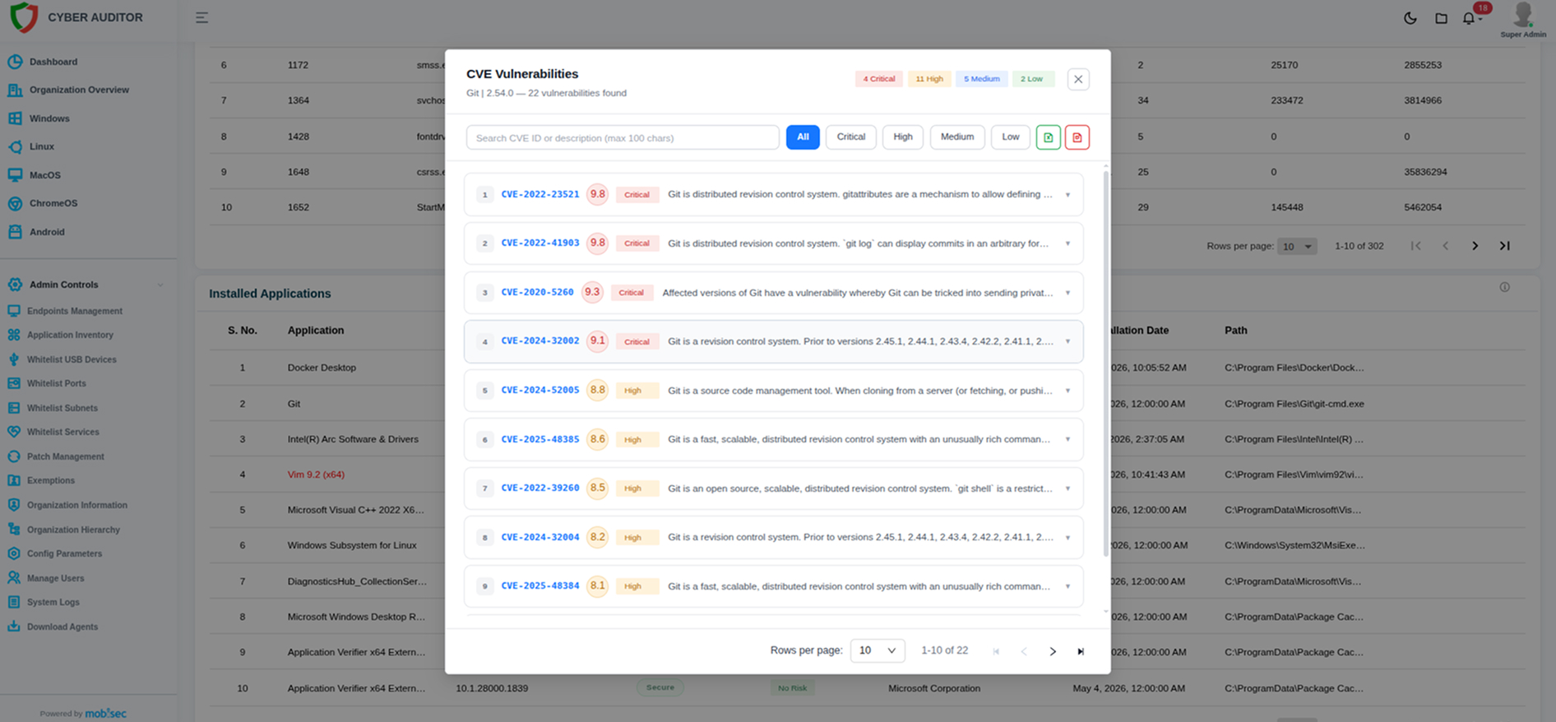Select the Linux platform icon
Viewport: 1556px width, 722px height.
[15, 146]
